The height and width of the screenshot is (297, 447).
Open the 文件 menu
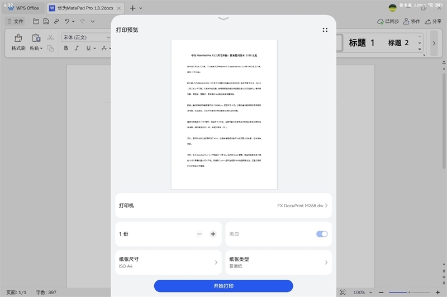point(15,21)
